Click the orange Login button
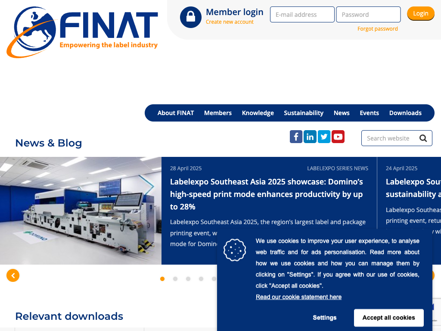Screen dimensions: 441x331 (420, 13)
